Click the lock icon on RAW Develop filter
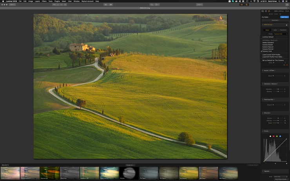 click(286, 25)
